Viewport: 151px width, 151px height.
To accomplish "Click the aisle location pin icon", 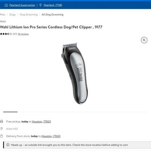I will click(x=2, y=129).
